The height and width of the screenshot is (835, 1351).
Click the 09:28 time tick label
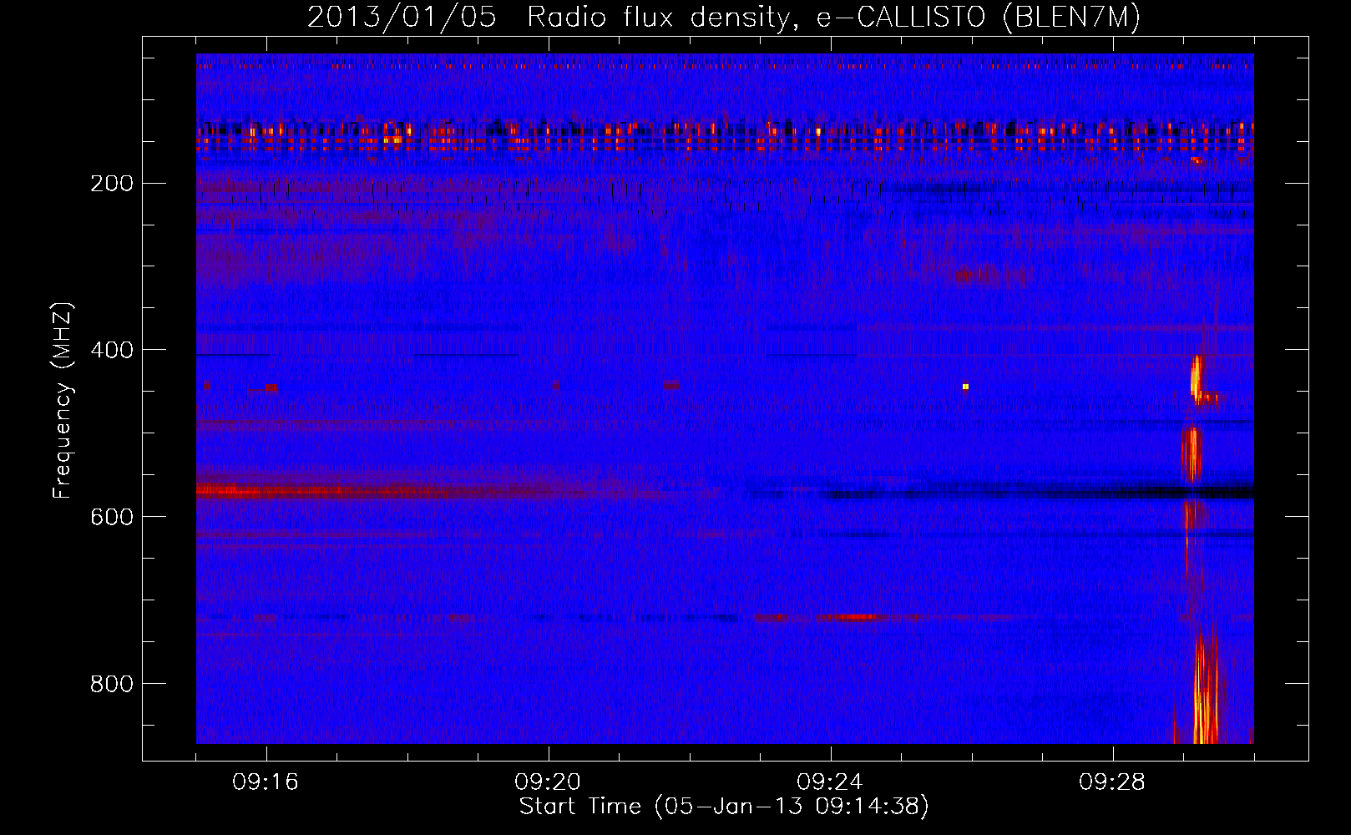tap(1112, 782)
